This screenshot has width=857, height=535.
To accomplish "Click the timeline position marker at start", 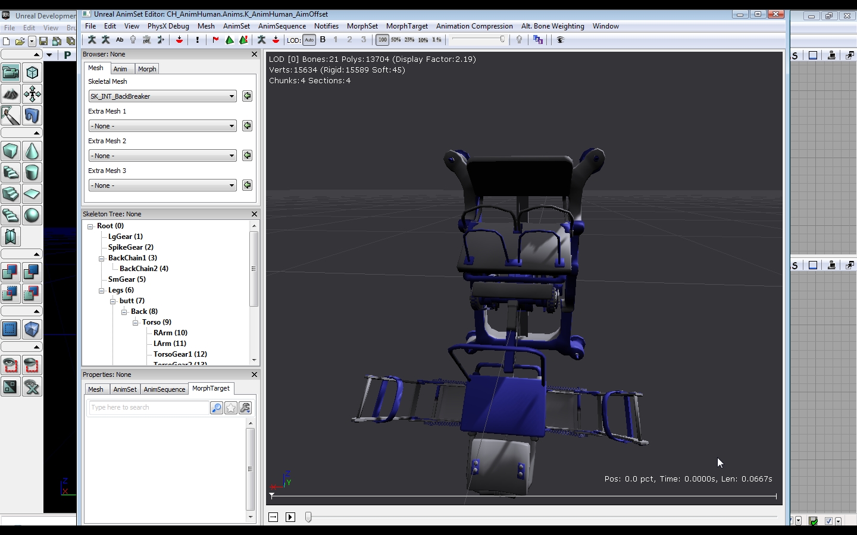I will pos(272,496).
